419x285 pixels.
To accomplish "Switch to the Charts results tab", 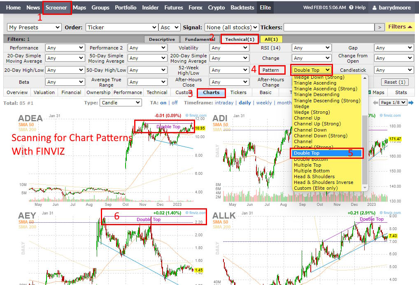I will pyautogui.click(x=211, y=92).
